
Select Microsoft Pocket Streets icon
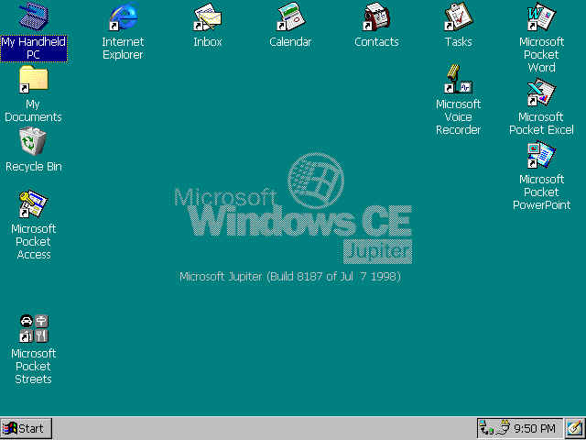pyautogui.click(x=34, y=328)
